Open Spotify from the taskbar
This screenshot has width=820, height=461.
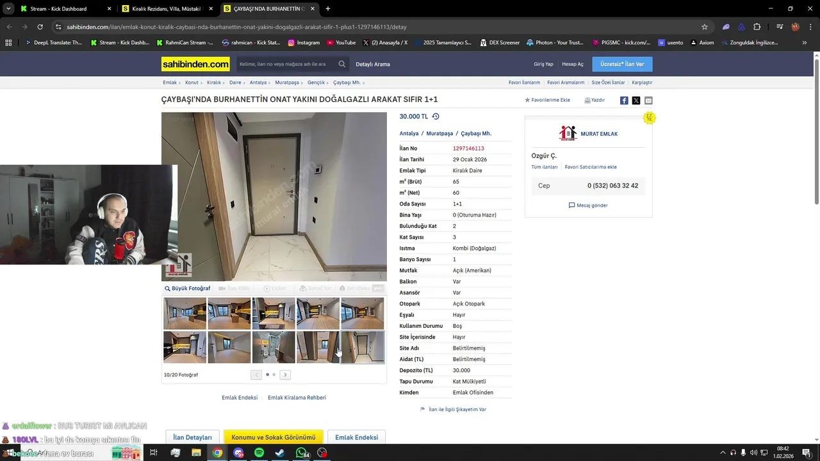point(259,453)
